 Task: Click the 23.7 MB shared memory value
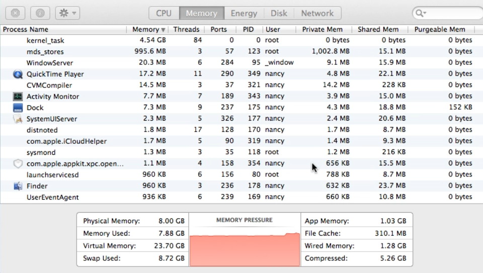click(392, 186)
